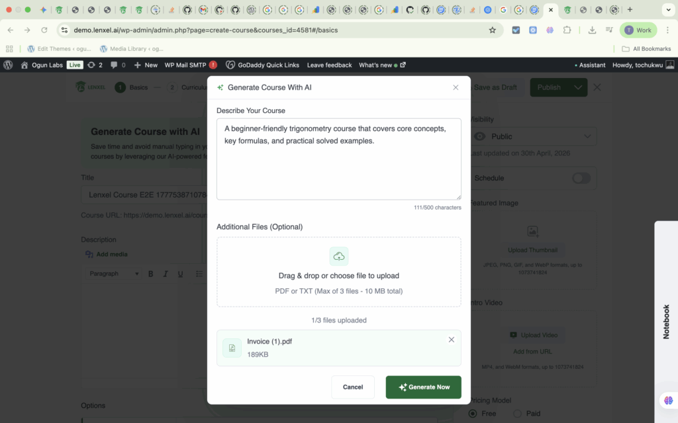Remove the Invoice (1).pdf uploaded file
Screen dimensions: 678x423
point(452,340)
